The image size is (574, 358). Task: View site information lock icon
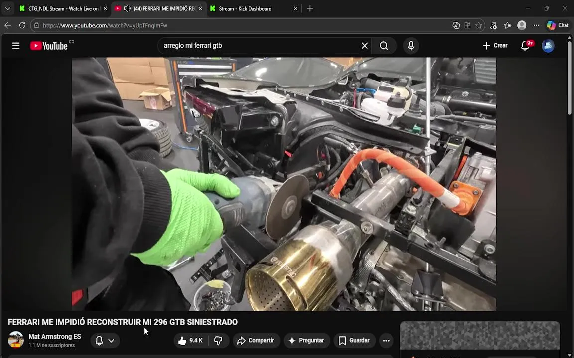[x=36, y=25]
